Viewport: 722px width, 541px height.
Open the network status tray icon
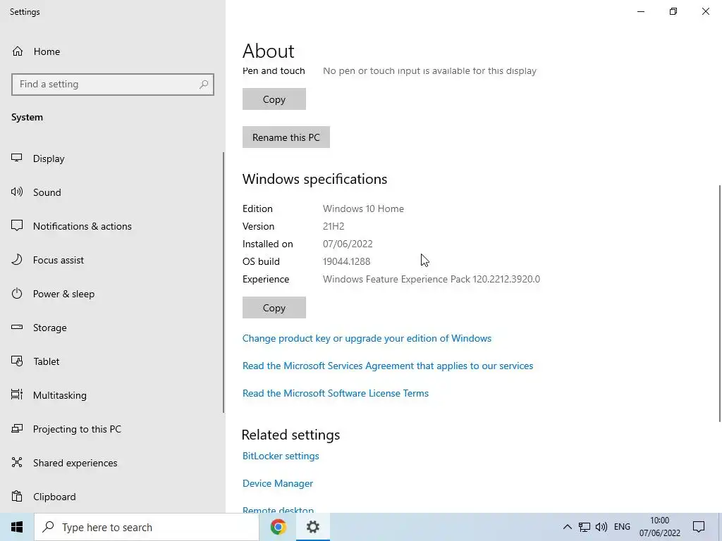585,527
